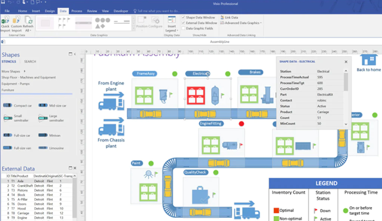382x221 pixels.
Task: Enable the Data Graphic Fields checkbox
Action: (x=183, y=28)
